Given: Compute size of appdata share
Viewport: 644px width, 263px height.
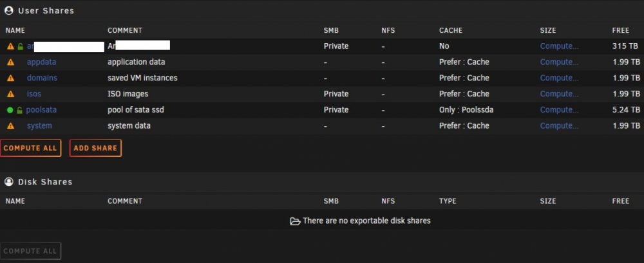Looking at the screenshot, I should click(560, 62).
